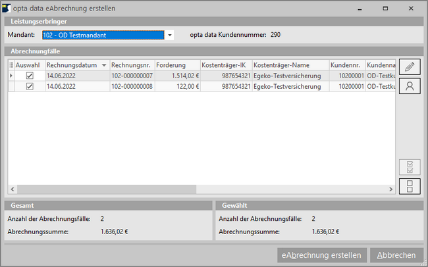Screen dimensions: 428x267
Task: Click the opta data app icon in title bar
Action: (x=7, y=7)
